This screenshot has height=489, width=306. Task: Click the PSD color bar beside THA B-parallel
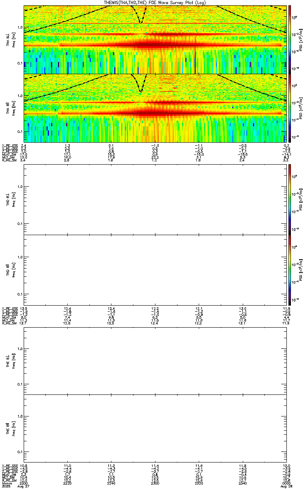point(290,108)
